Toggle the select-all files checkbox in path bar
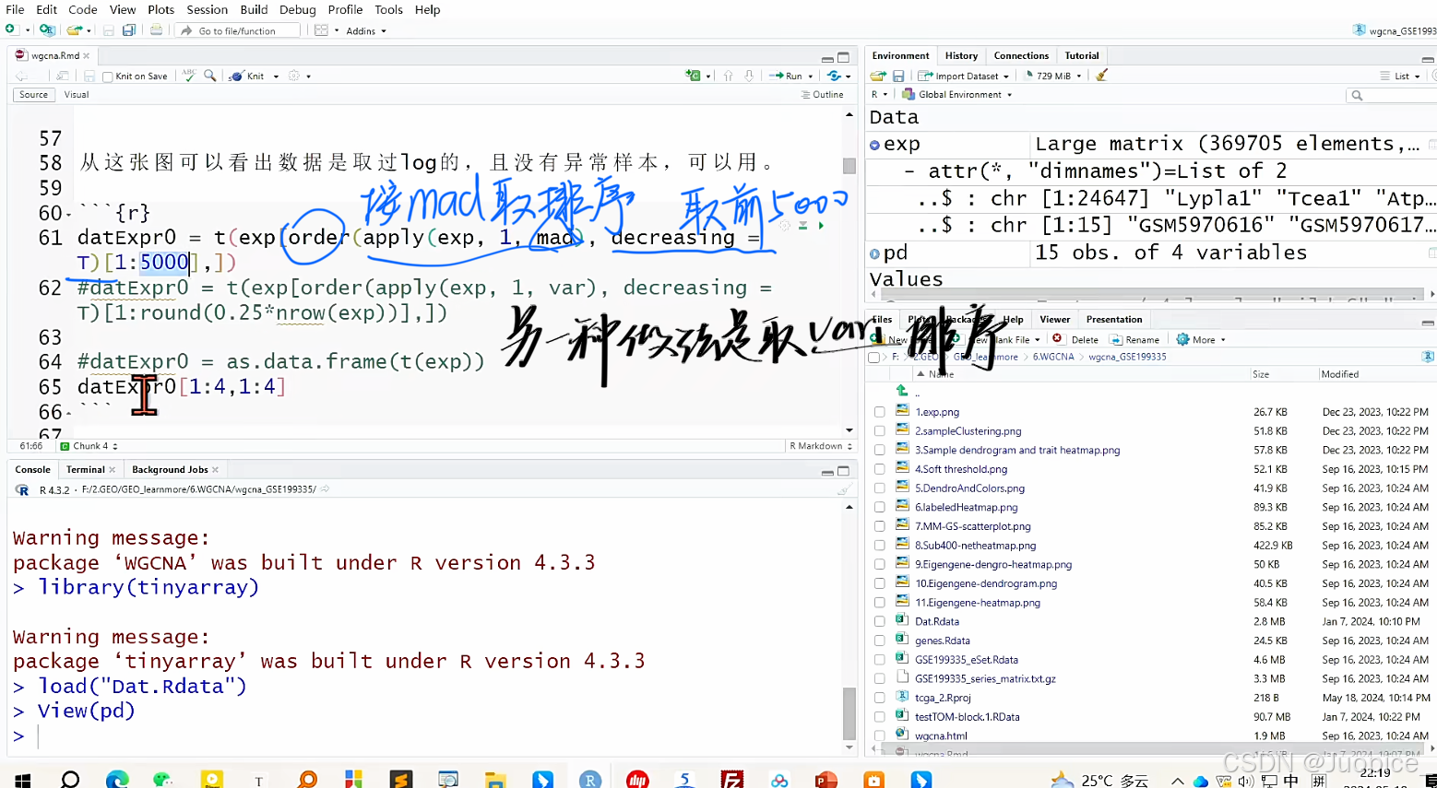The height and width of the screenshot is (788, 1437). click(873, 358)
